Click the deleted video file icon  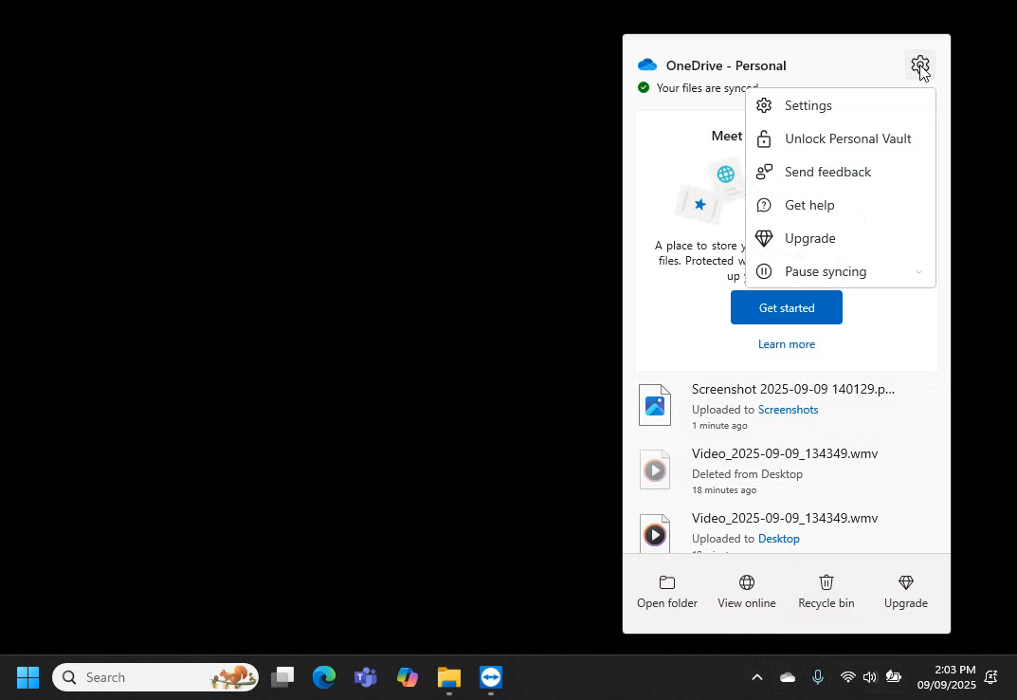tap(654, 470)
